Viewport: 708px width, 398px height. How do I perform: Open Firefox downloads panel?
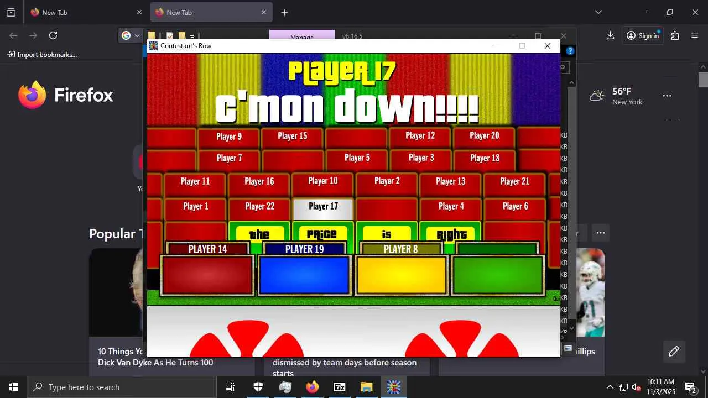point(610,35)
